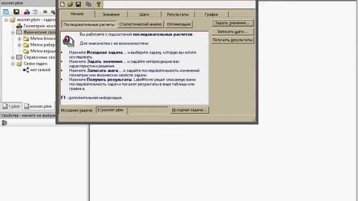Click the Записать шаги... button
Viewport: 358px width, 201px height.
[x=233, y=31]
